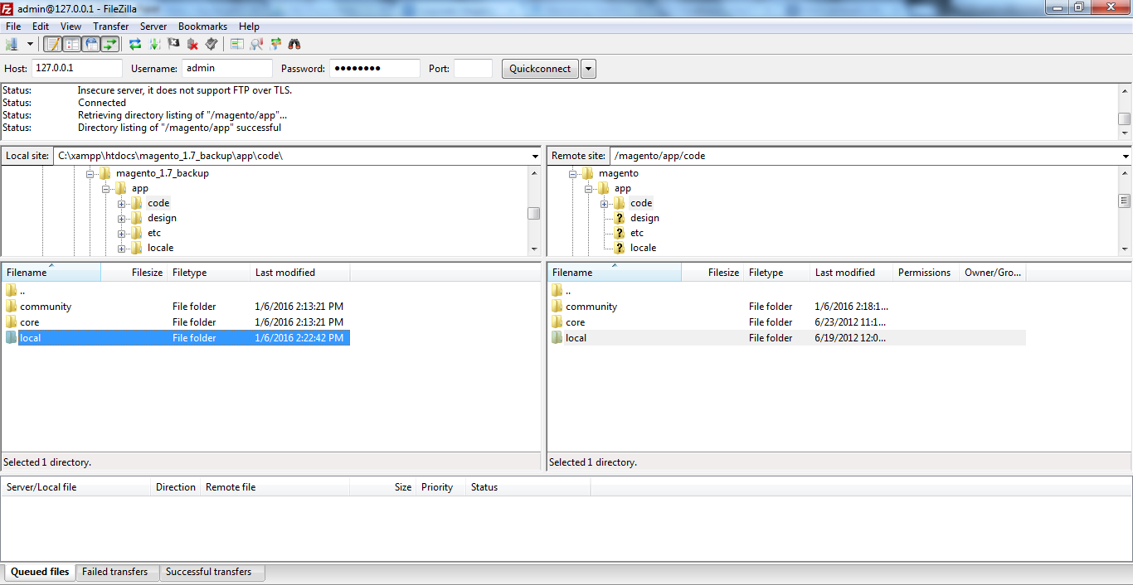Toggle directory comparison
Viewport: 1133px width, 585px height.
(256, 44)
